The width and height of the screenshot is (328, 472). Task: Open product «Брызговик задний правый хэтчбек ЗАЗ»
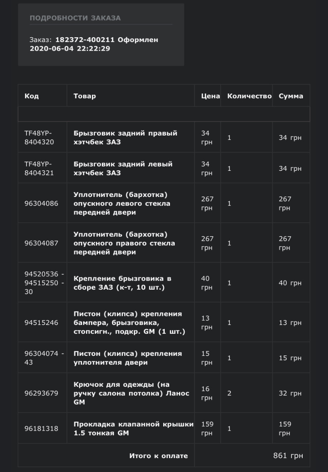tap(125, 138)
